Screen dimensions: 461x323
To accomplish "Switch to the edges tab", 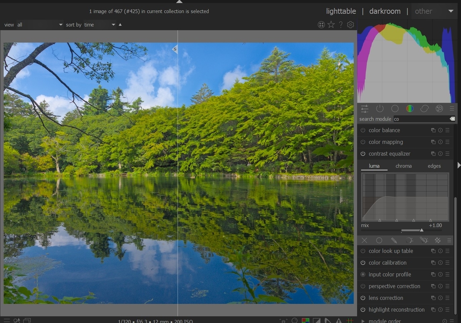I will tap(434, 166).
